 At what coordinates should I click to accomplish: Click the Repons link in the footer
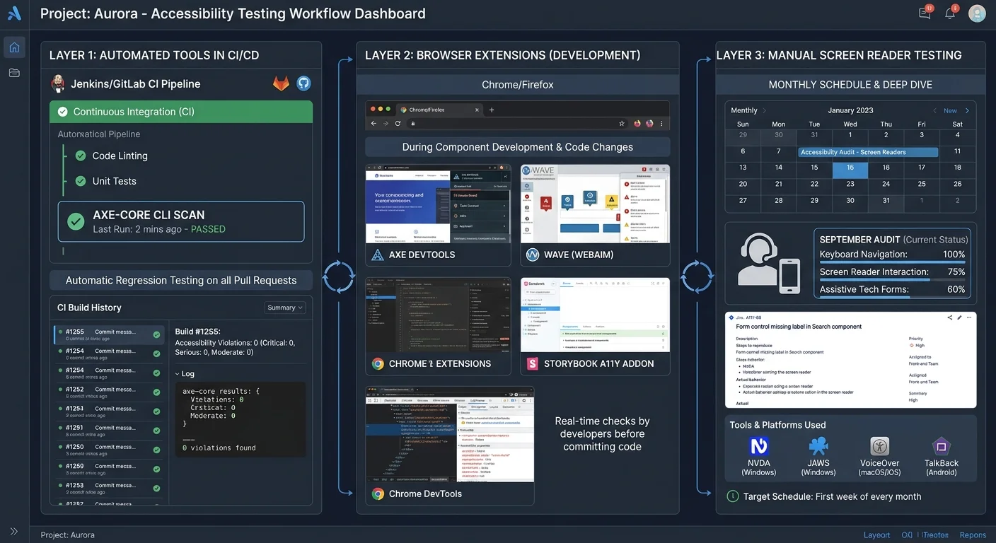point(973,535)
